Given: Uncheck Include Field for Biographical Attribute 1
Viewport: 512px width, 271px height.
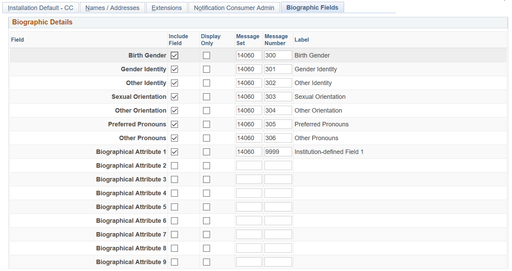Looking at the screenshot, I should (174, 152).
